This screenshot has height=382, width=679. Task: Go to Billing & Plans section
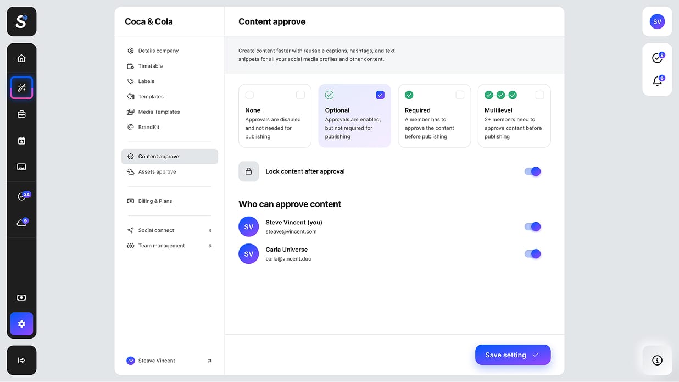(155, 201)
